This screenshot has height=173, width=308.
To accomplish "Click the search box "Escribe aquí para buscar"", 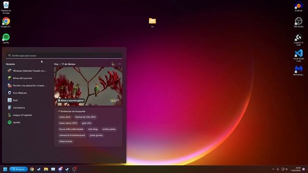I will (64, 56).
